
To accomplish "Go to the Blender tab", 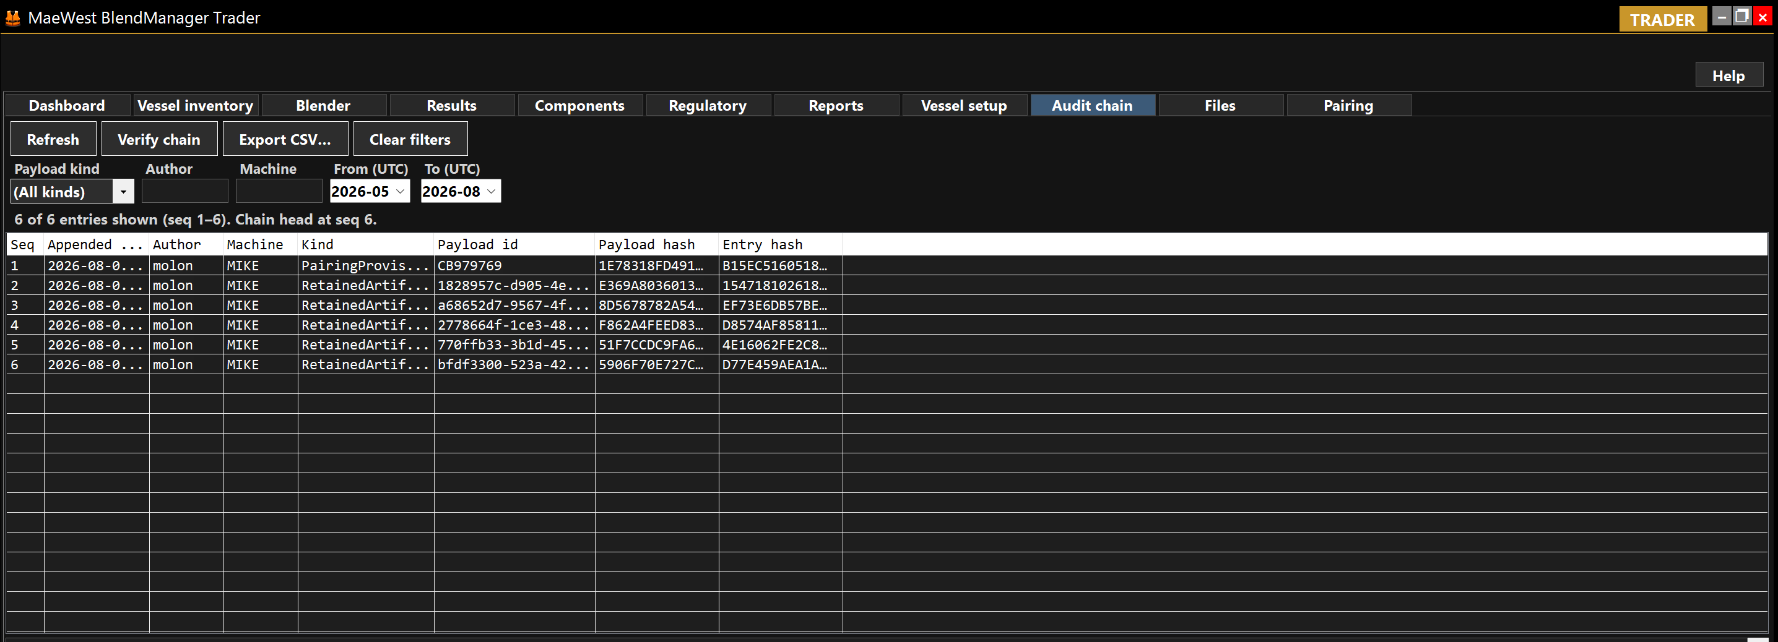I will (323, 106).
